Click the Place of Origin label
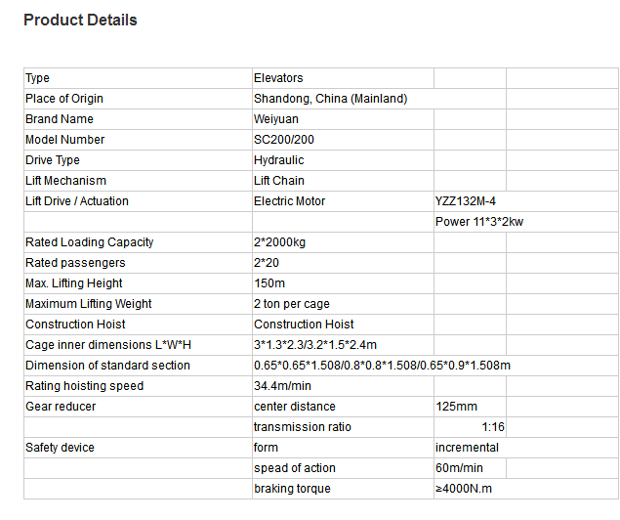This screenshot has height=520, width=620. point(64,99)
